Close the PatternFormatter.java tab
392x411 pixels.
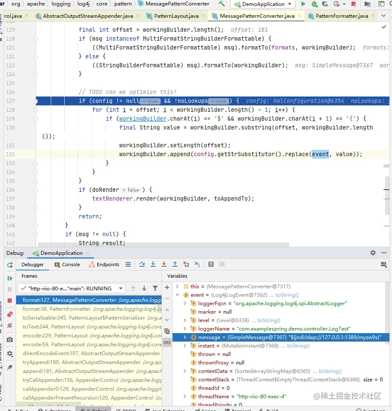(373, 16)
